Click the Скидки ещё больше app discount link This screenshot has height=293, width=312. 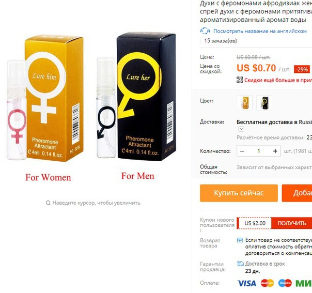coord(278,80)
